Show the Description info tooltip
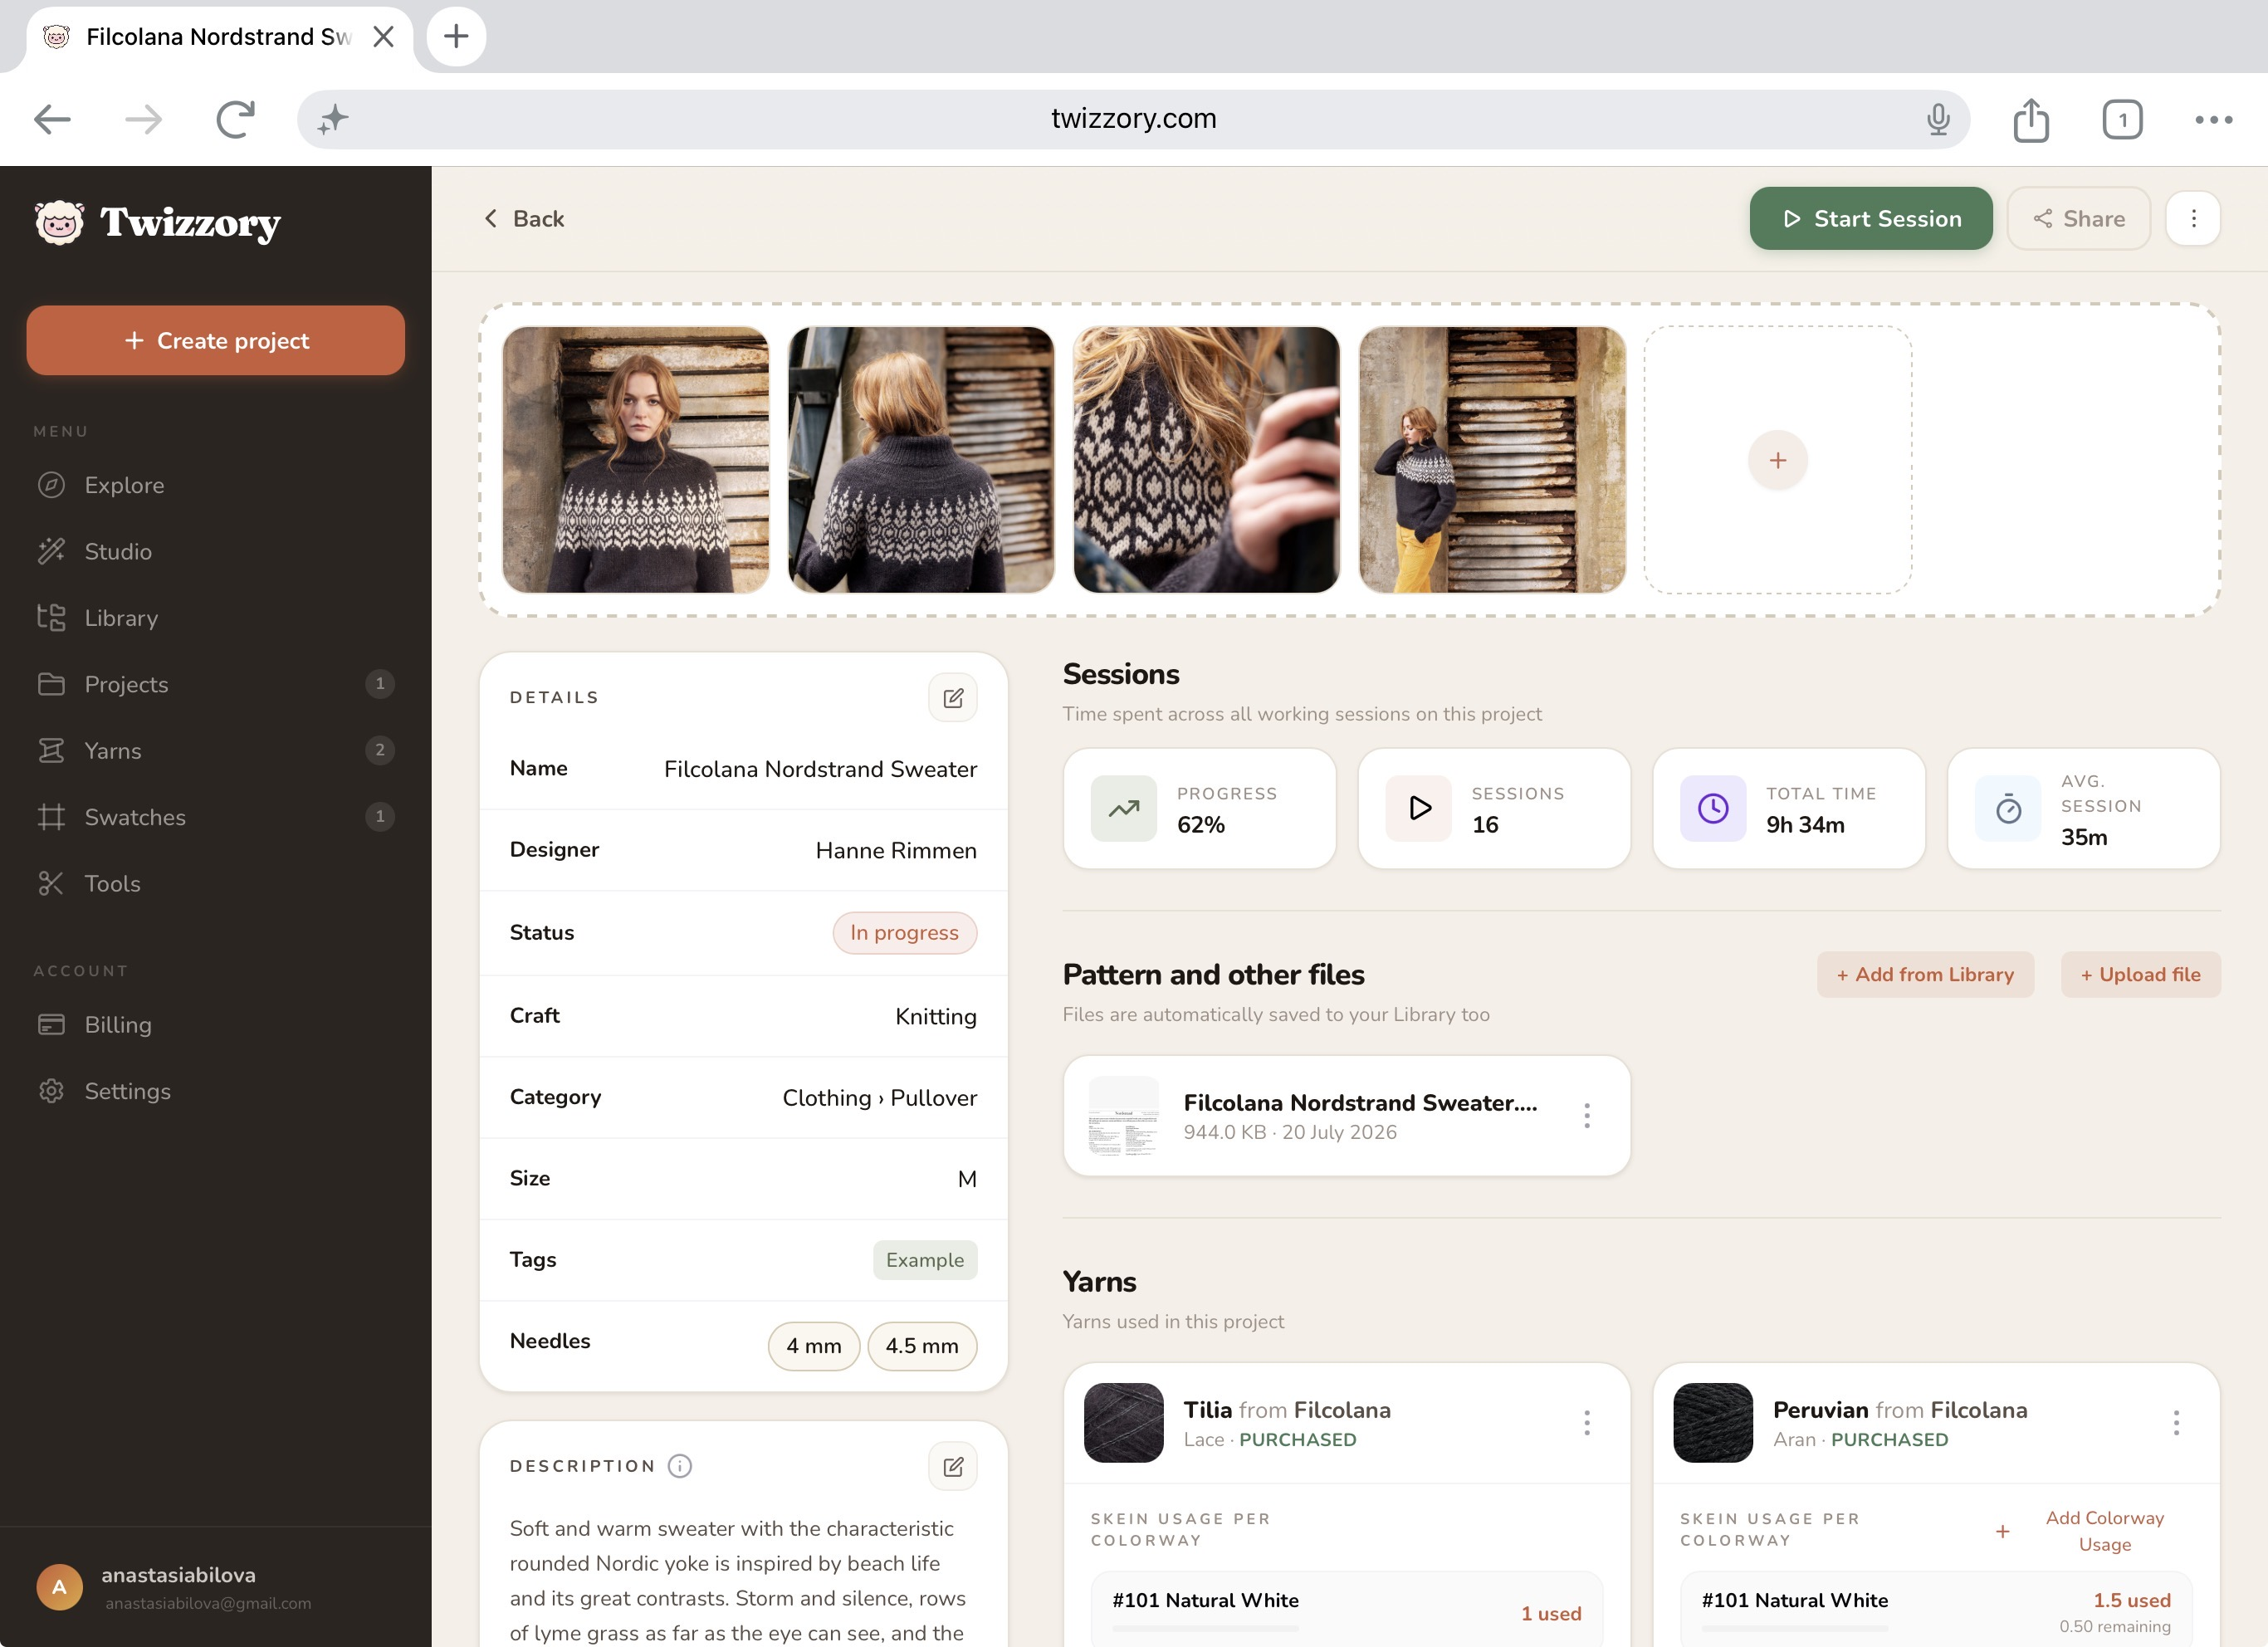Viewport: 2268px width, 1647px height. 680,1467
